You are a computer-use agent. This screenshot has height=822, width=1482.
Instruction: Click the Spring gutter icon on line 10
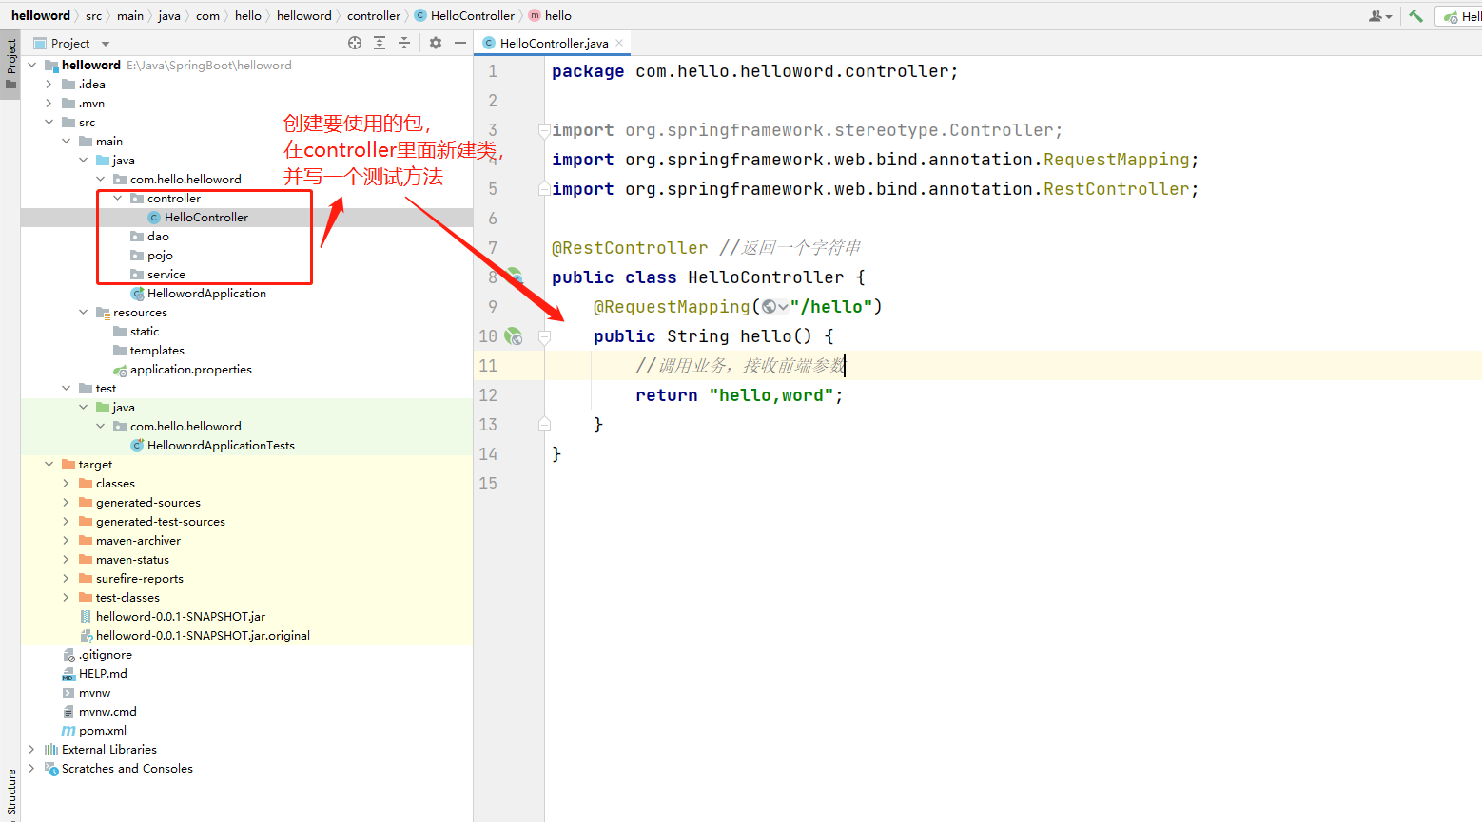click(514, 336)
